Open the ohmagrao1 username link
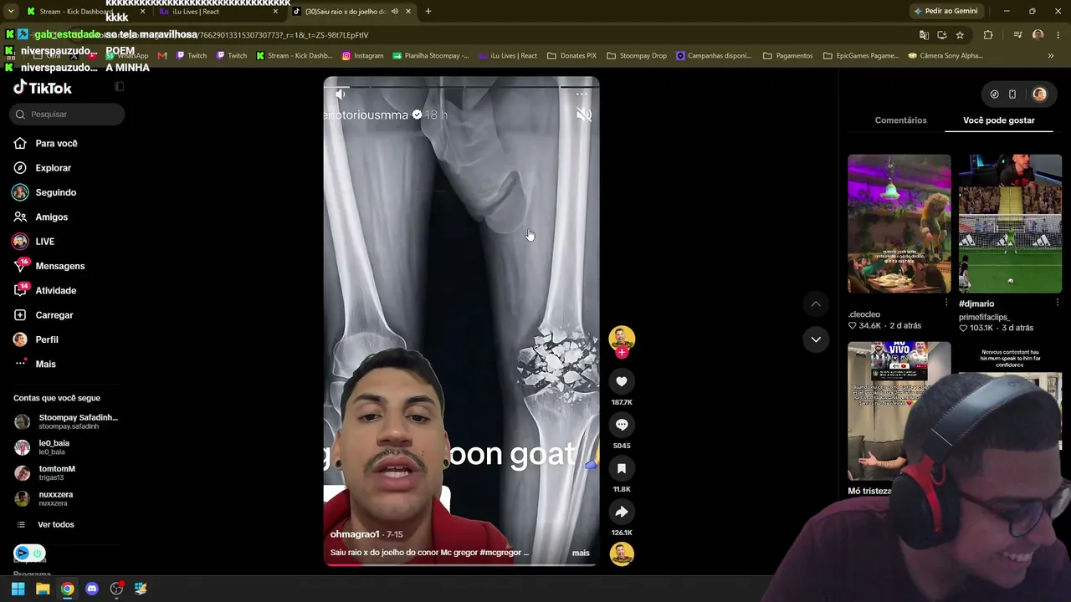The width and height of the screenshot is (1071, 602). point(355,534)
